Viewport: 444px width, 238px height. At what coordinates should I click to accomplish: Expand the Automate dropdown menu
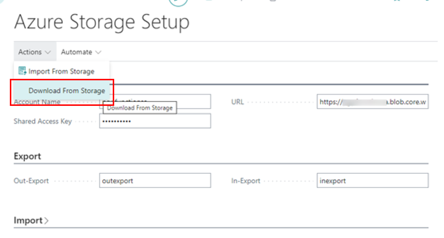point(81,52)
